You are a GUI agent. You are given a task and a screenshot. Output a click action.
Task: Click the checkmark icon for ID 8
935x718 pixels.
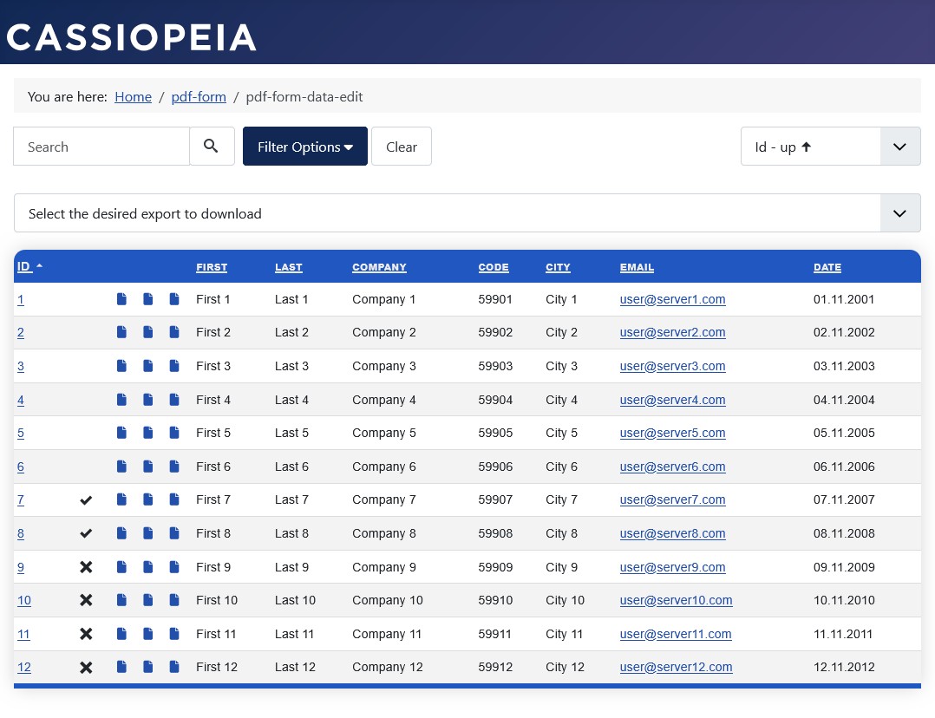(86, 532)
